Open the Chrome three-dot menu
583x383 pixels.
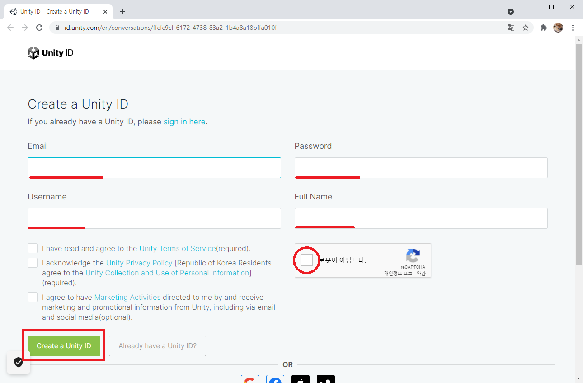(x=573, y=28)
